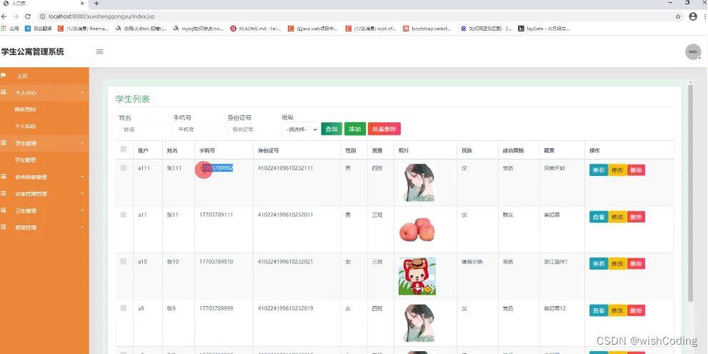708x354 pixels.
Task: Click the grid icon beside 卫生管理
Action: [3, 210]
